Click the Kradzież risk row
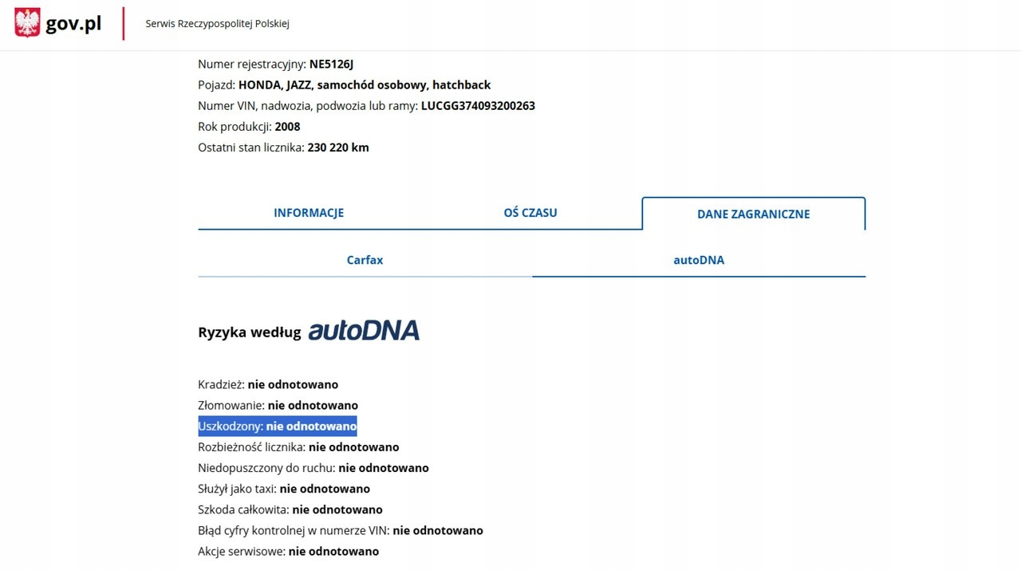Screen dimensions: 1021x570 point(268,384)
